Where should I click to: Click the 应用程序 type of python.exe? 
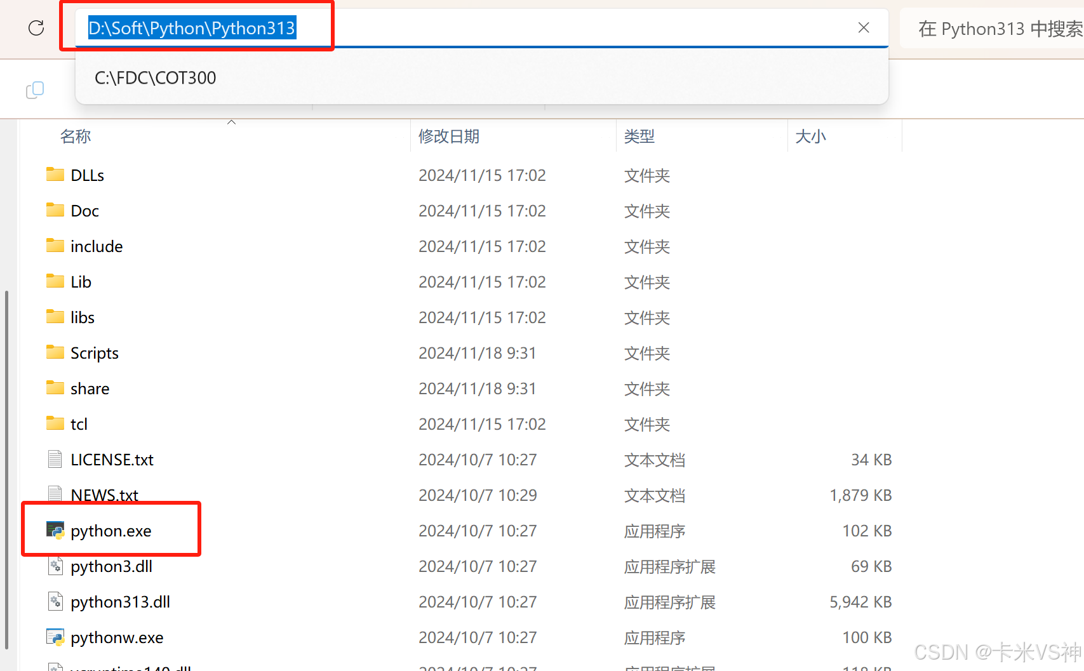(655, 531)
